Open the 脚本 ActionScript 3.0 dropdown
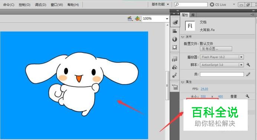 [x=222, y=65]
